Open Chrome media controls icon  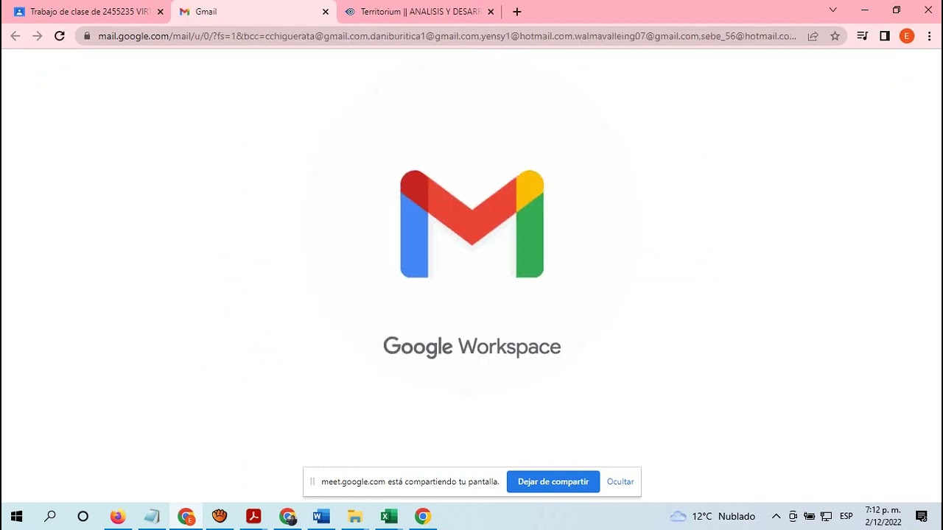point(863,36)
